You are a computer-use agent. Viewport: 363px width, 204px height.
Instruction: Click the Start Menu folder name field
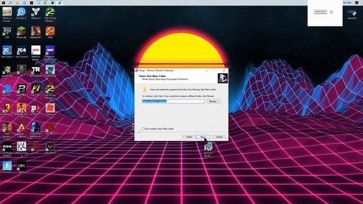[x=173, y=101]
